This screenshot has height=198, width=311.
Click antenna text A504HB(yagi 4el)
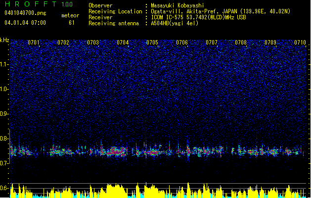[x=175, y=23]
